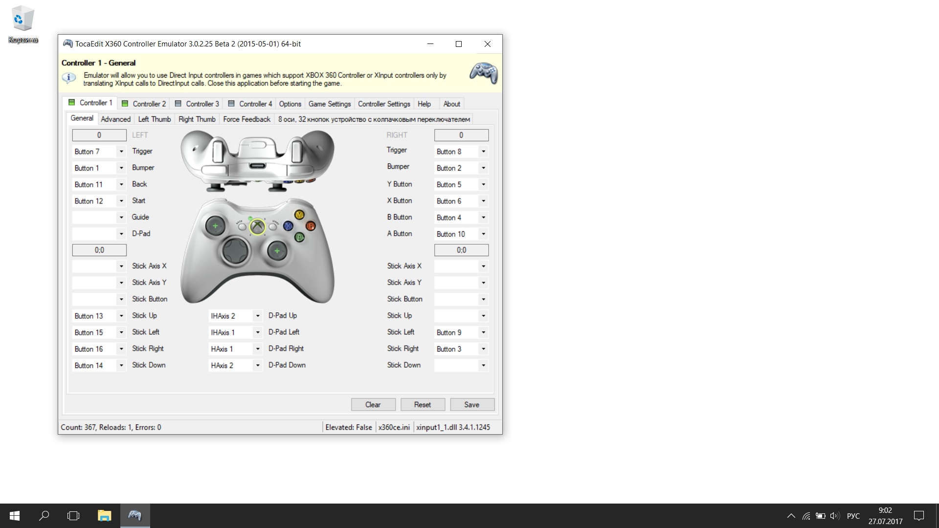Open the Force Feedback tab

(246, 119)
